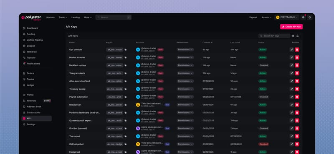Delete the Backtest replays API key

point(297,65)
